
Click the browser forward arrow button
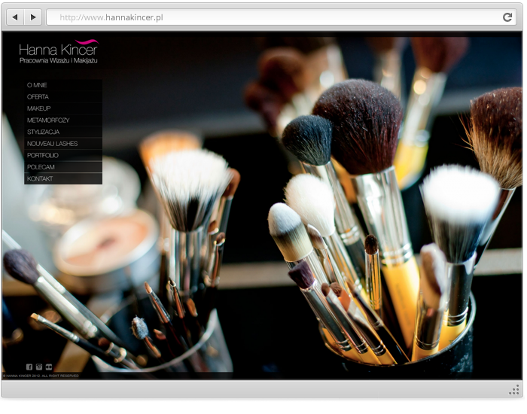(x=33, y=17)
